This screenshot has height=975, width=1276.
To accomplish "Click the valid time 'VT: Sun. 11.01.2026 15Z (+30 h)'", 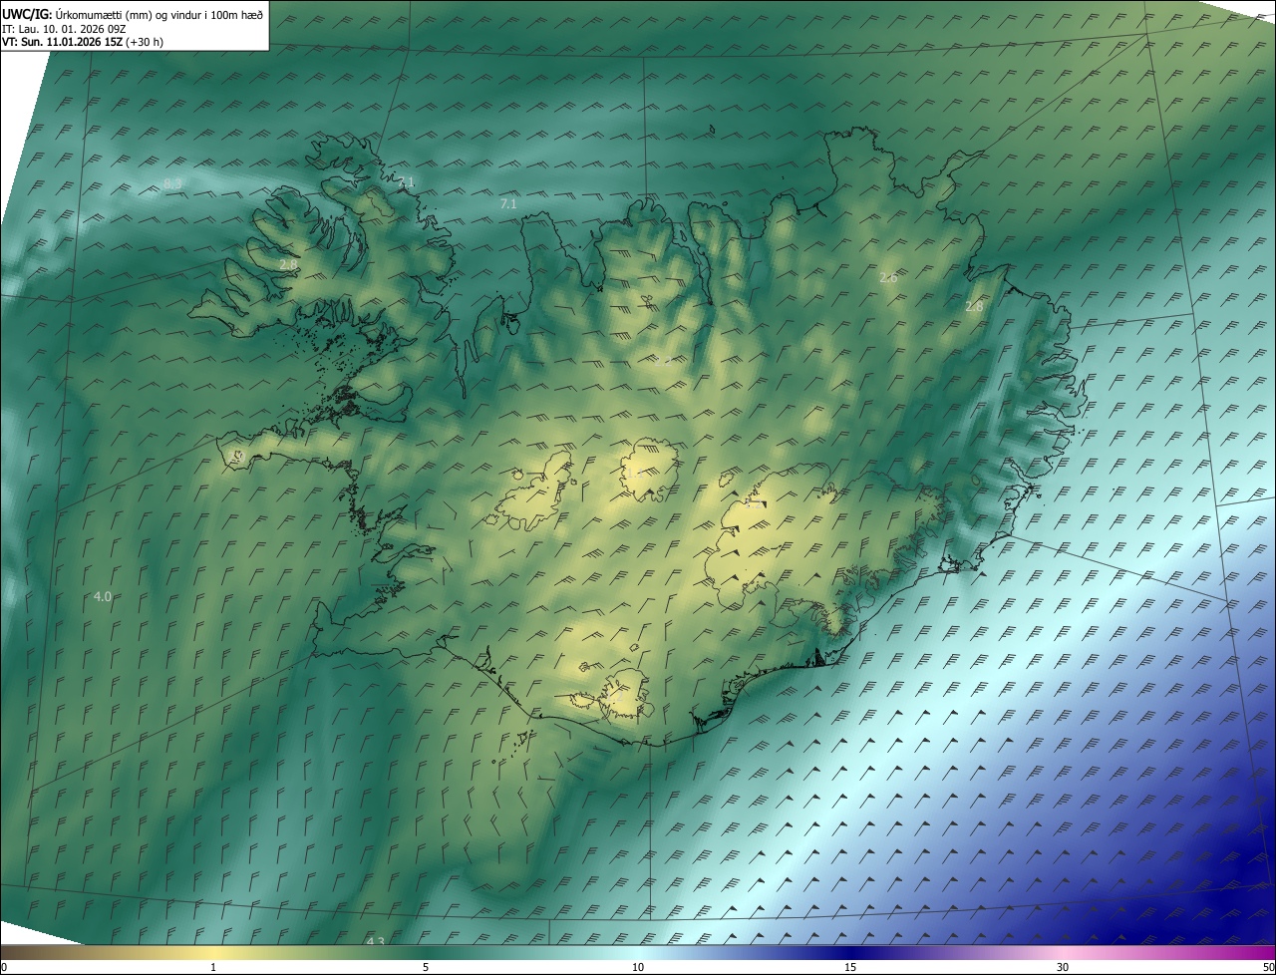I will click(x=83, y=43).
